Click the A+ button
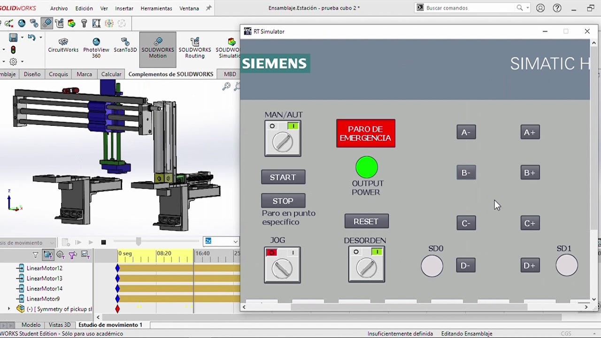 (530, 132)
